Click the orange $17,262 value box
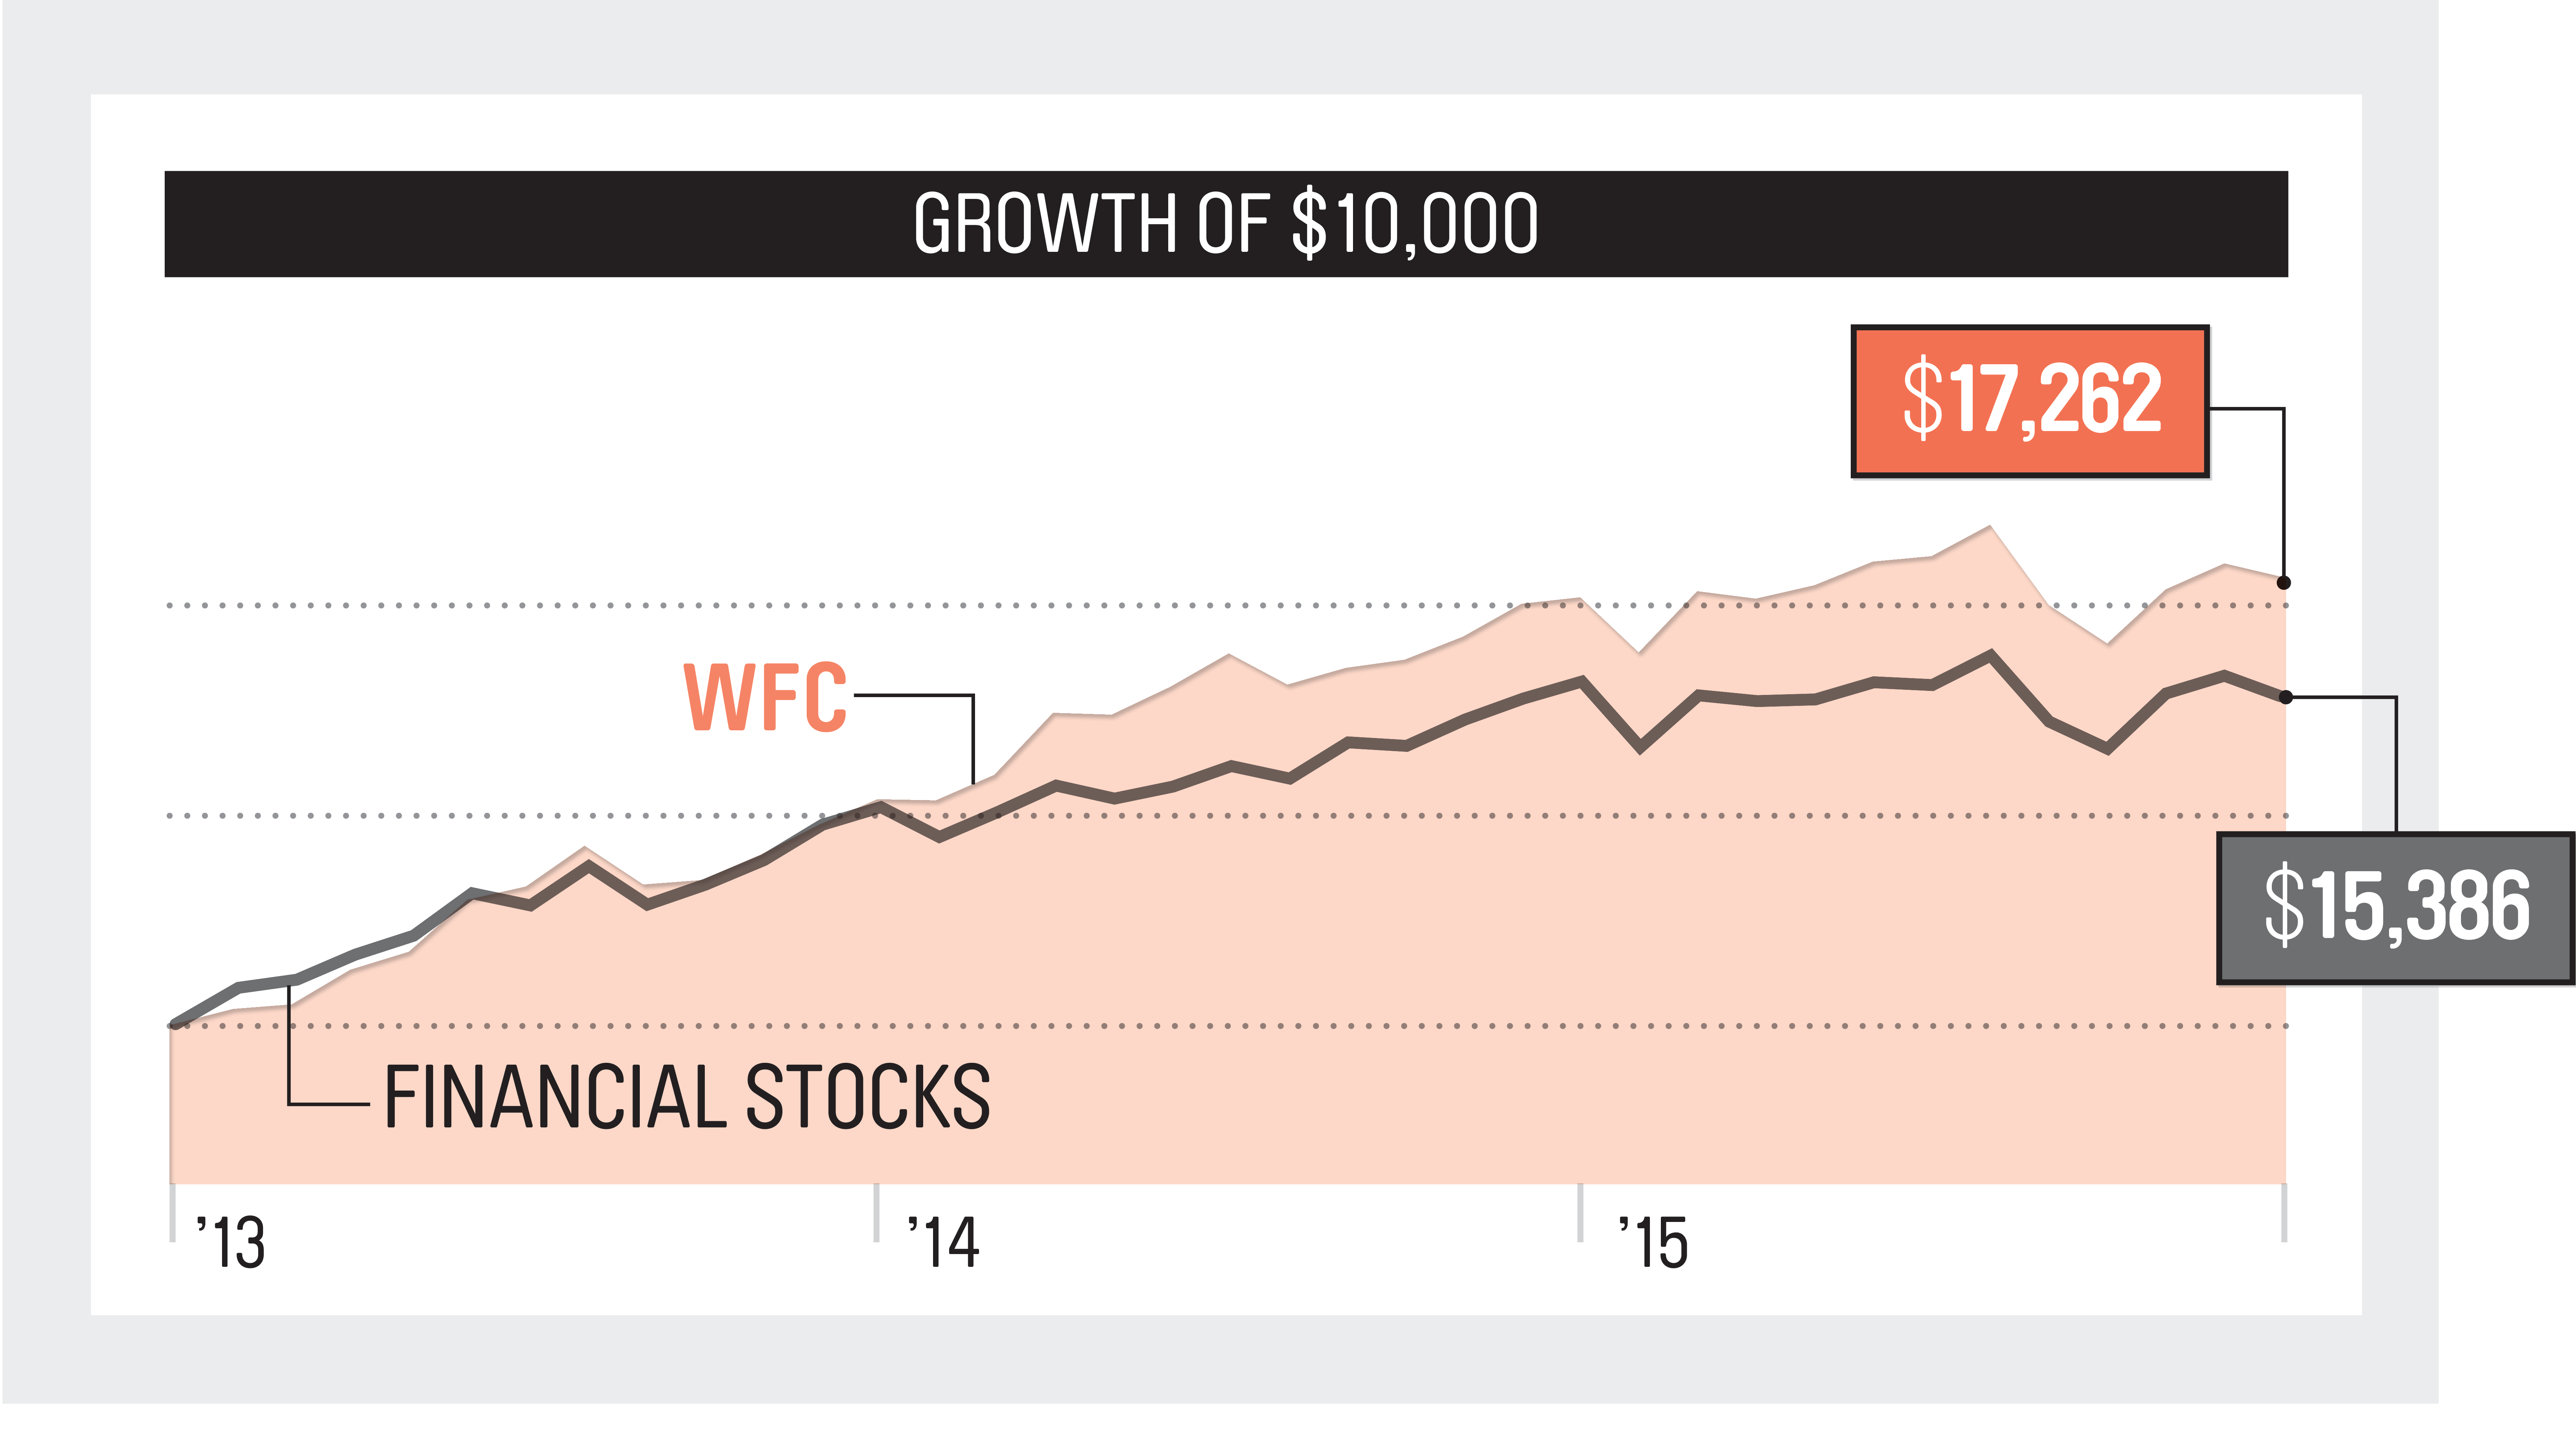The image size is (2576, 1434). pyautogui.click(x=2030, y=401)
